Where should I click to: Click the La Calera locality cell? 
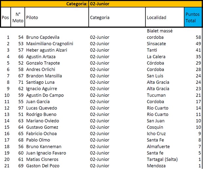(156, 56)
